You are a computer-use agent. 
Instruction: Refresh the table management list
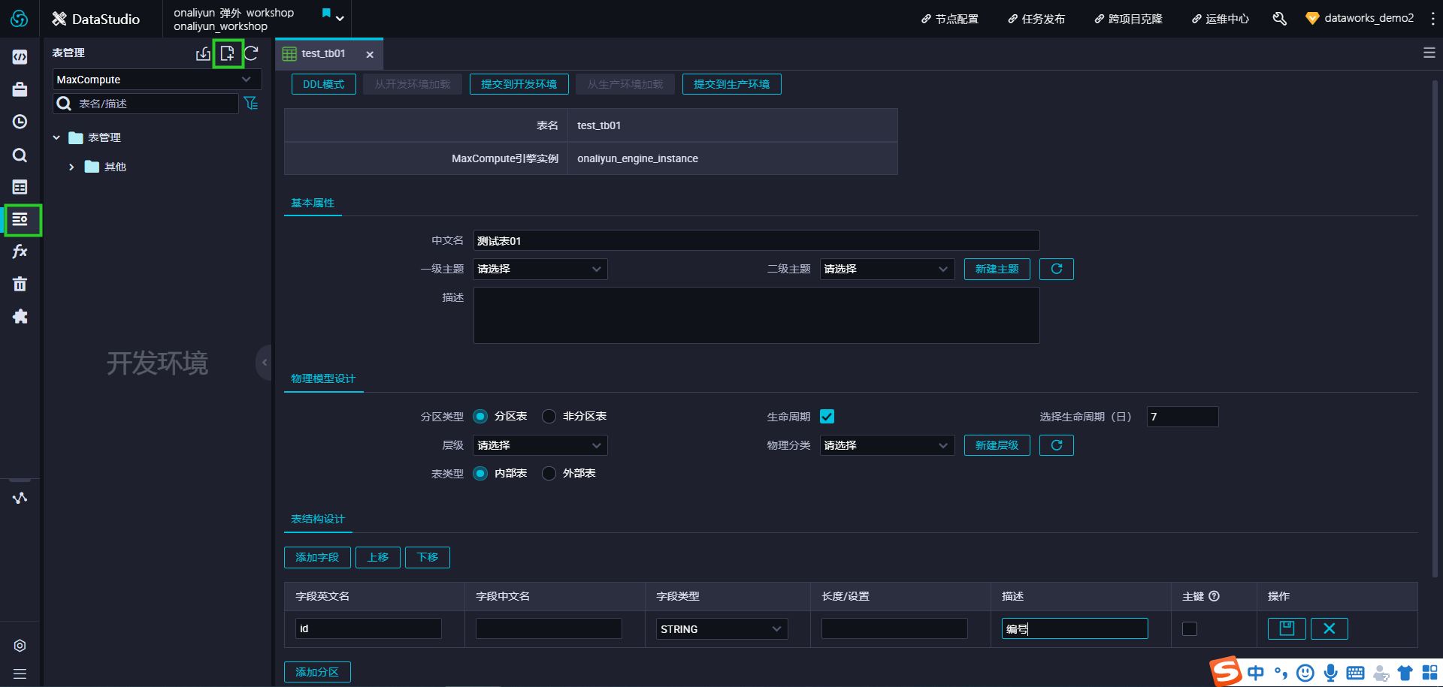pyautogui.click(x=251, y=53)
